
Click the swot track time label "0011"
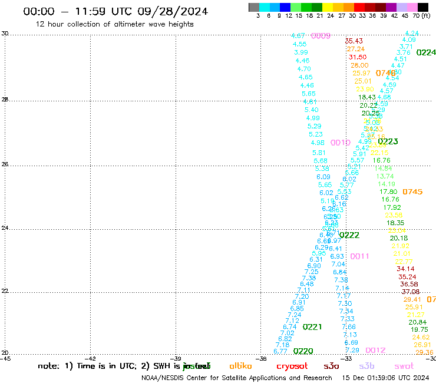[359, 256]
